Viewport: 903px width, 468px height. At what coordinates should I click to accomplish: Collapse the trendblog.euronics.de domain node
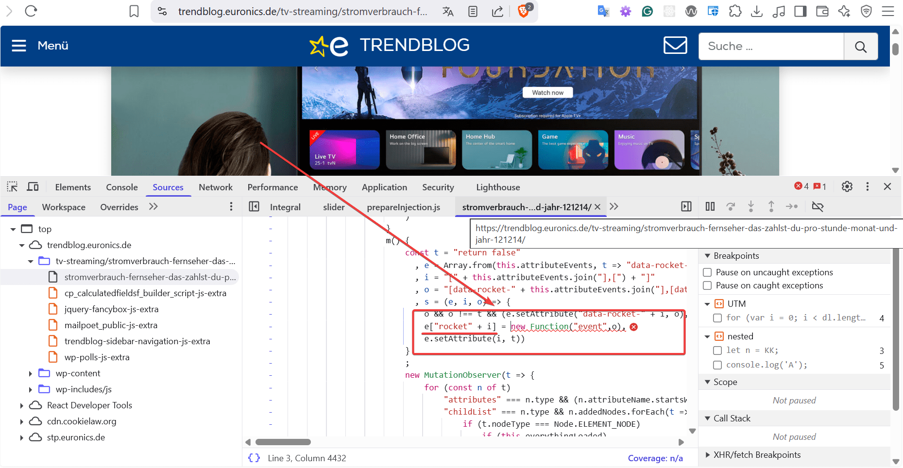22,245
